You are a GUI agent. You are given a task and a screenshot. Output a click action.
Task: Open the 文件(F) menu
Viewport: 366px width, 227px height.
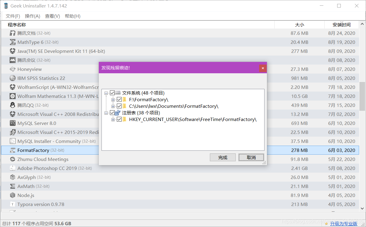point(13,16)
